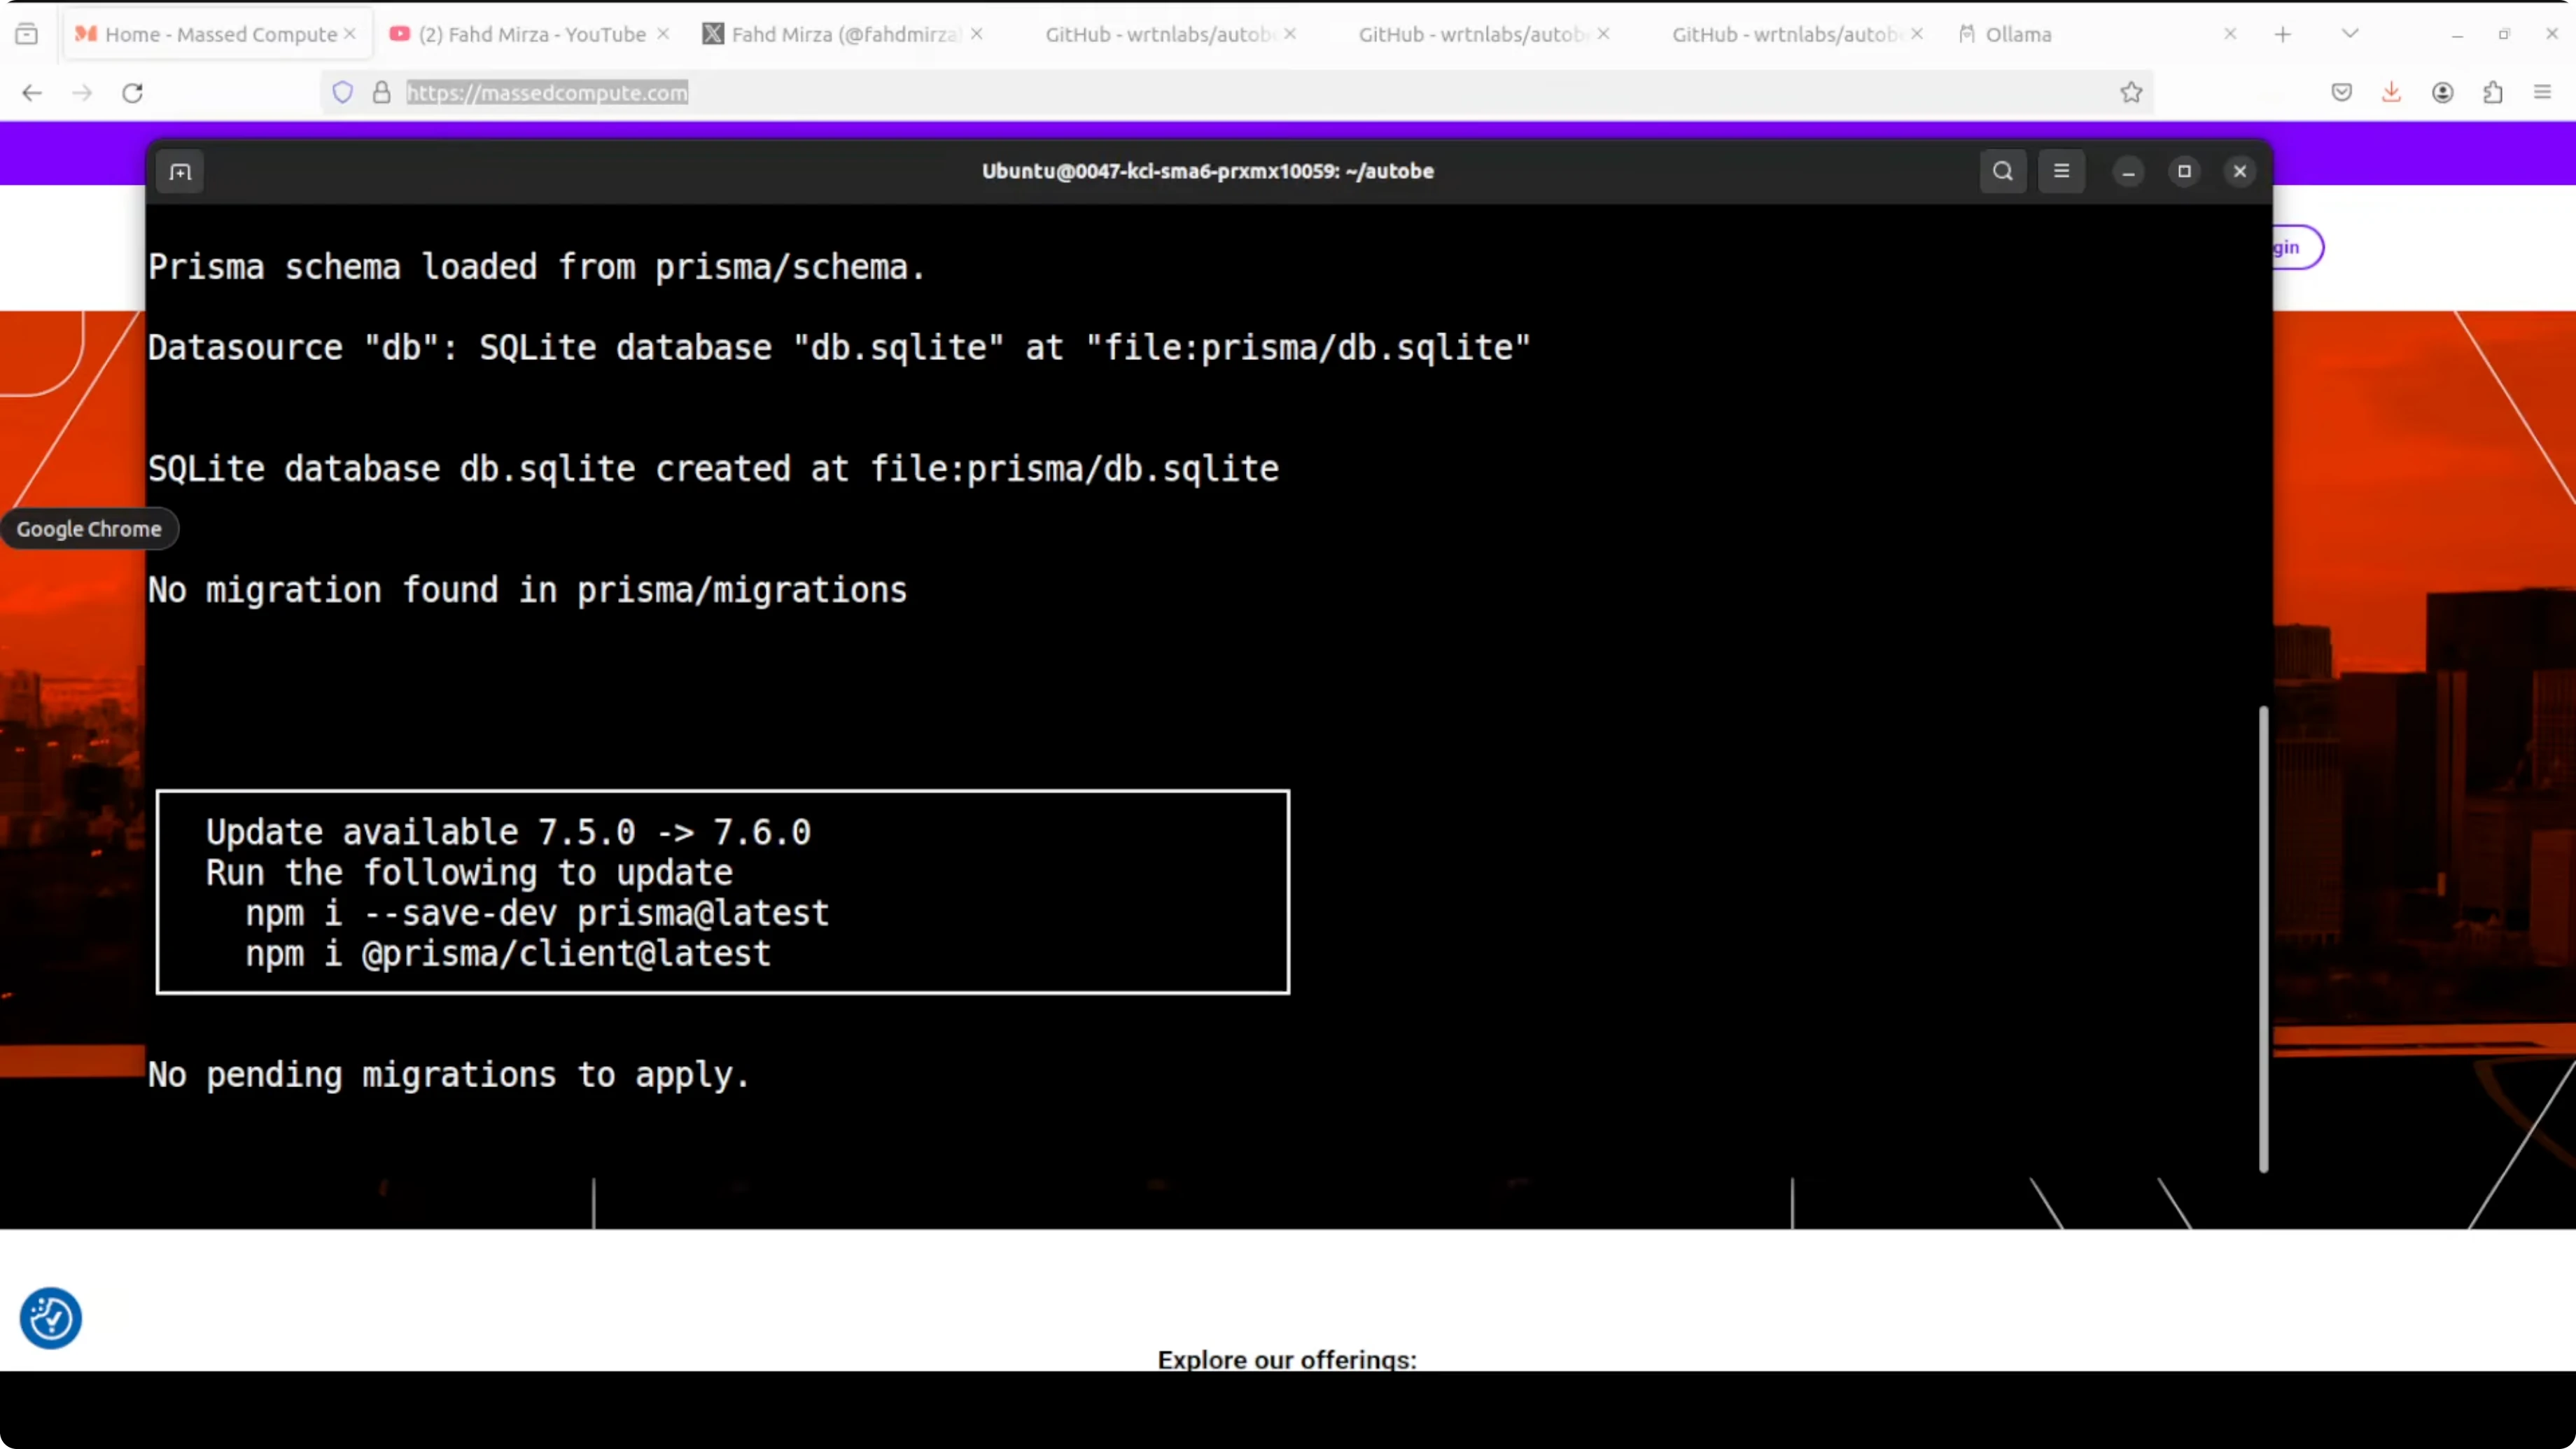
Task: Open recent browsing tab overview button
Action: 27,34
